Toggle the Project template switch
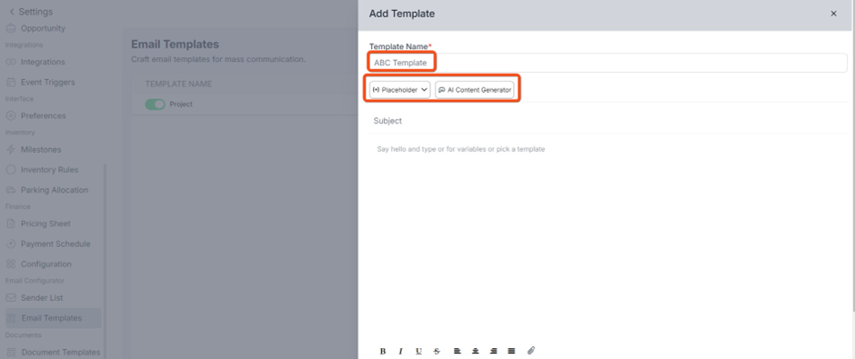Screen dimensions: 855x359 tap(155, 104)
